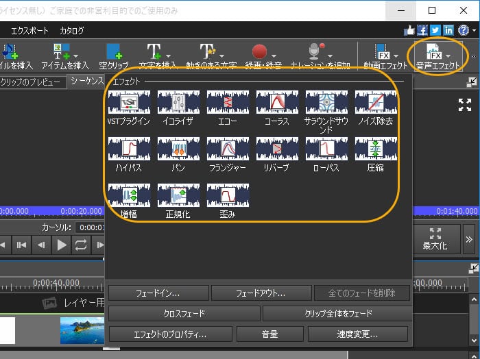Click the クロスフェード button
Screen dimensions: 480x359
coord(184,314)
